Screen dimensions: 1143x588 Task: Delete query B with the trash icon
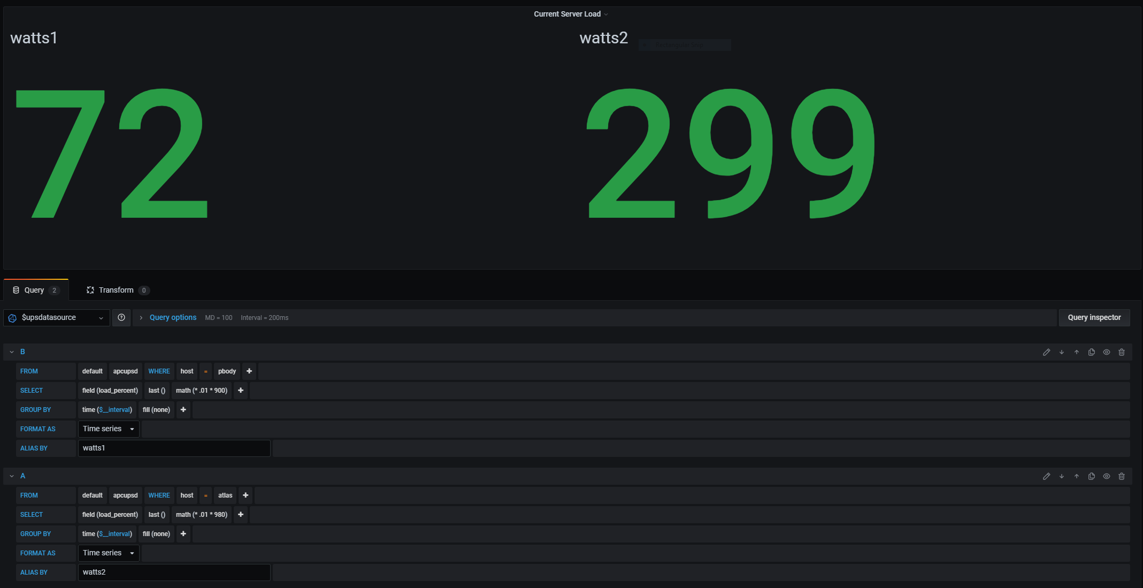[x=1122, y=352]
